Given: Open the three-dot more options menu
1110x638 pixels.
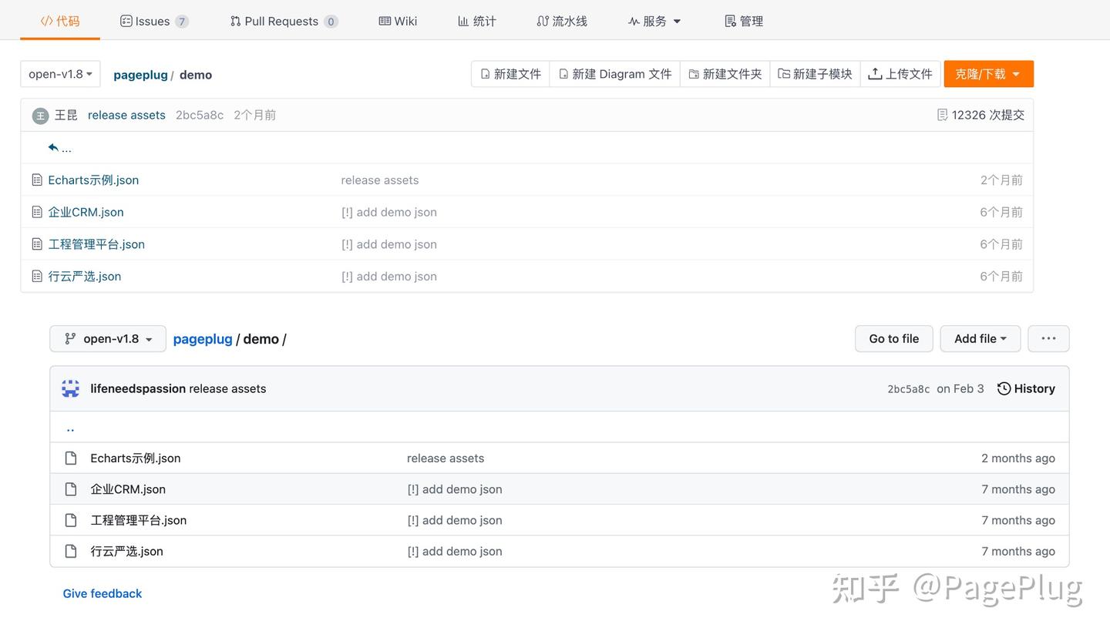Looking at the screenshot, I should (x=1048, y=338).
